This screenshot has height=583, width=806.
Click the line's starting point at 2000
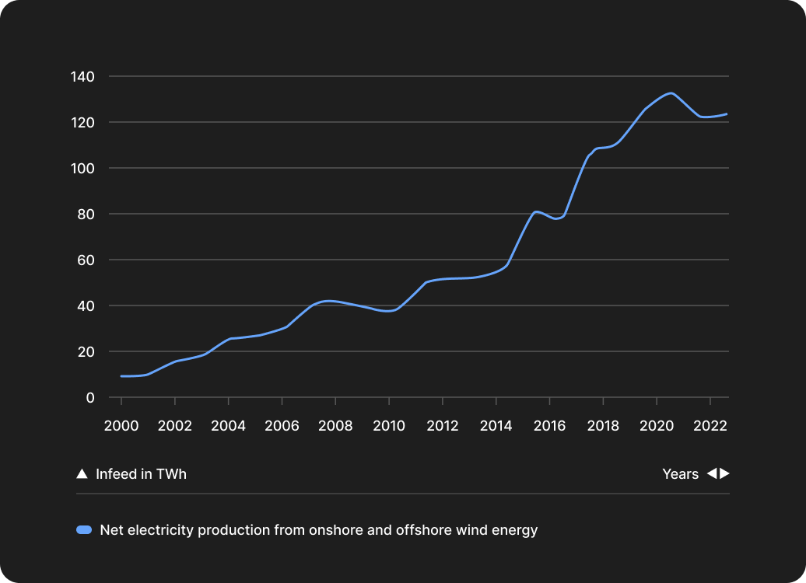[121, 376]
